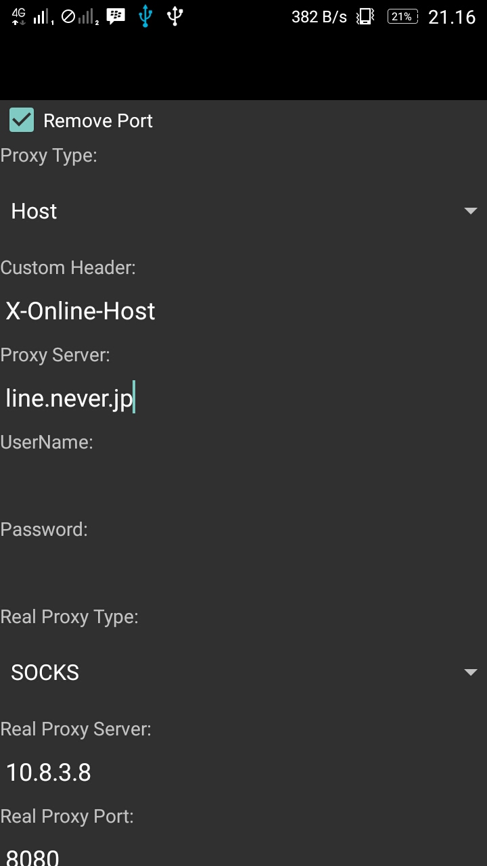
Task: Open the Proxy Type dropdown arrow
Action: (x=471, y=211)
